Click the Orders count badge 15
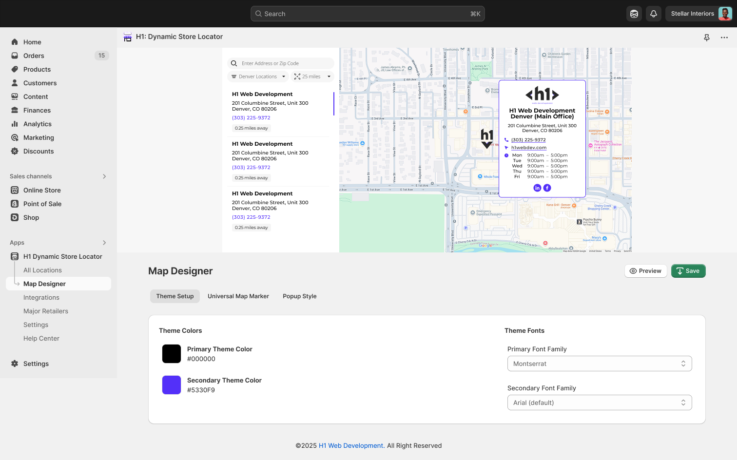 click(x=101, y=56)
